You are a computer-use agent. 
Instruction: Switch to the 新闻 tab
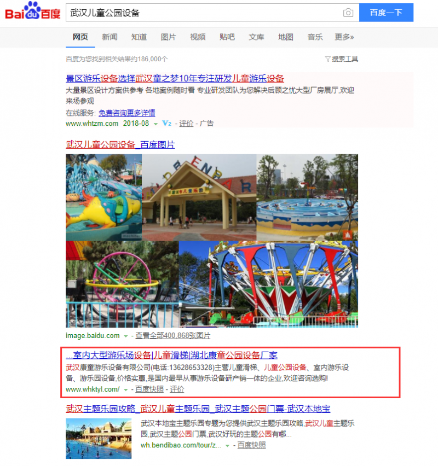tap(109, 37)
